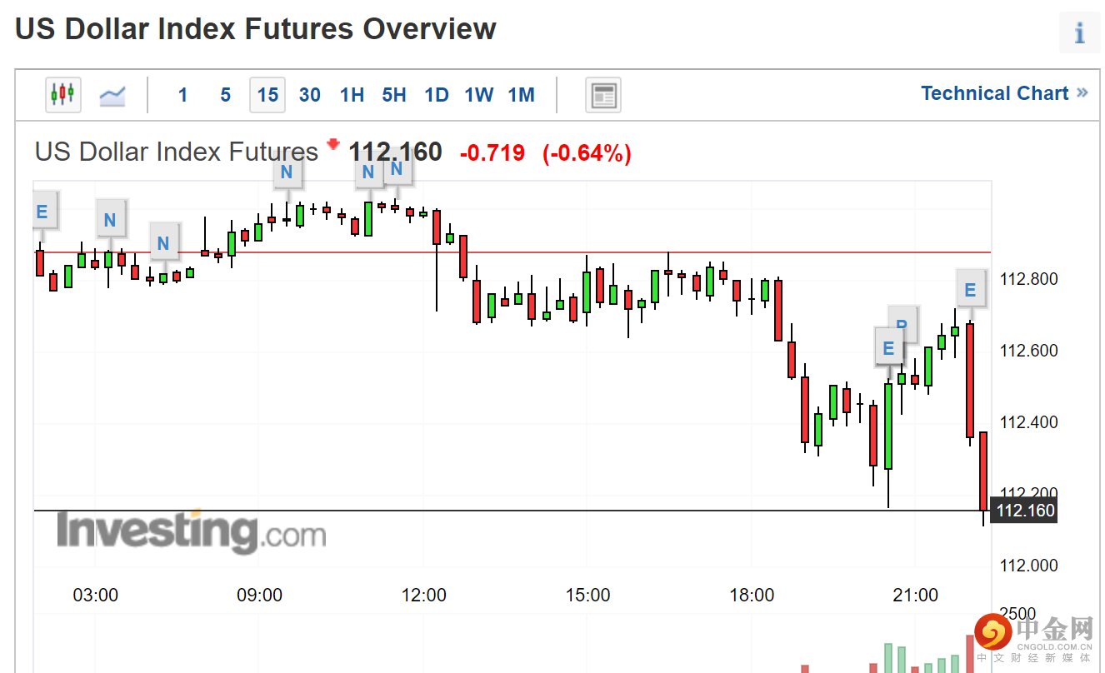The height and width of the screenshot is (673, 1105).
Task: Switch to candlestick chart view
Action: [62, 95]
